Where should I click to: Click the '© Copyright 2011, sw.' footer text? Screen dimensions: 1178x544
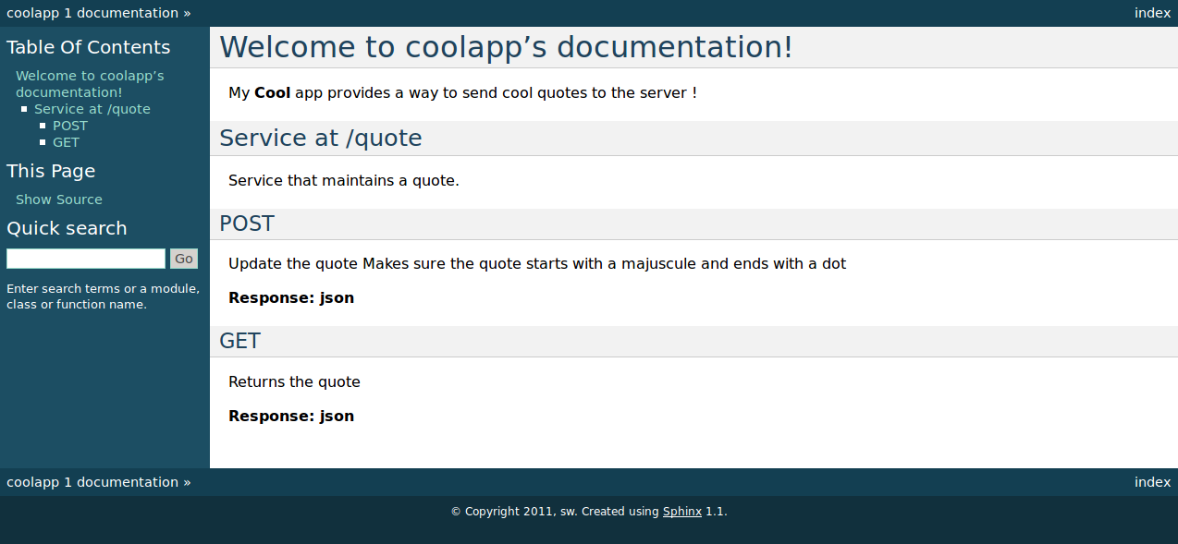coord(513,512)
